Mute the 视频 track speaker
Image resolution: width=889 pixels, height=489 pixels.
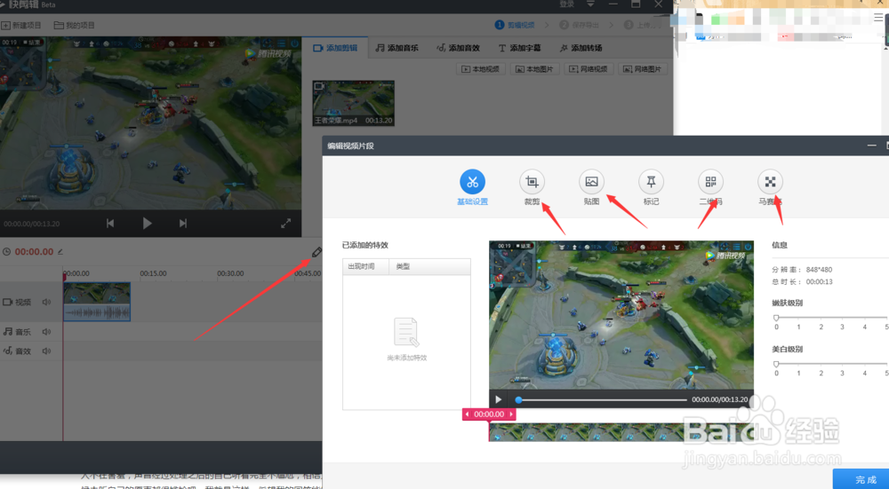(46, 303)
